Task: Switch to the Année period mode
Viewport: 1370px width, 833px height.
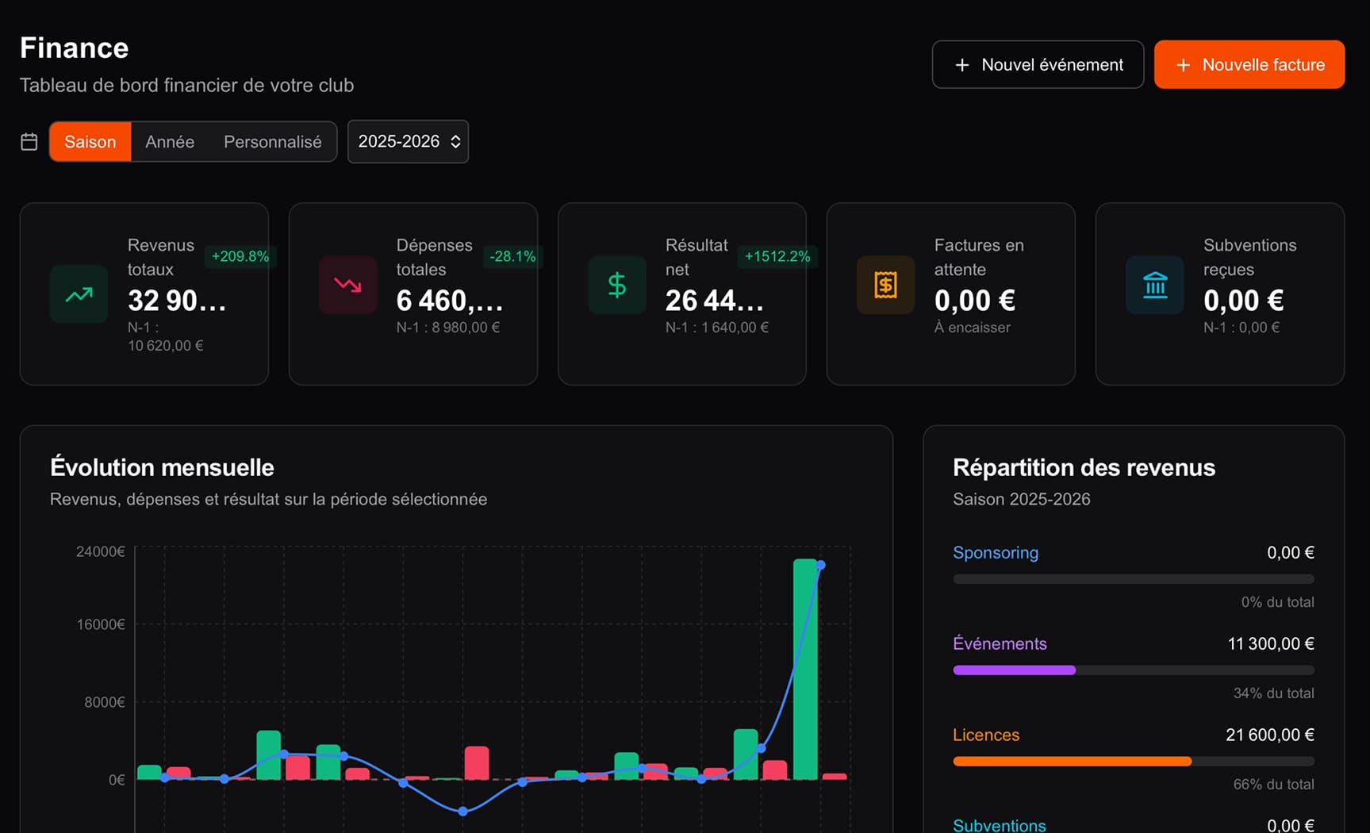Action: [x=170, y=141]
